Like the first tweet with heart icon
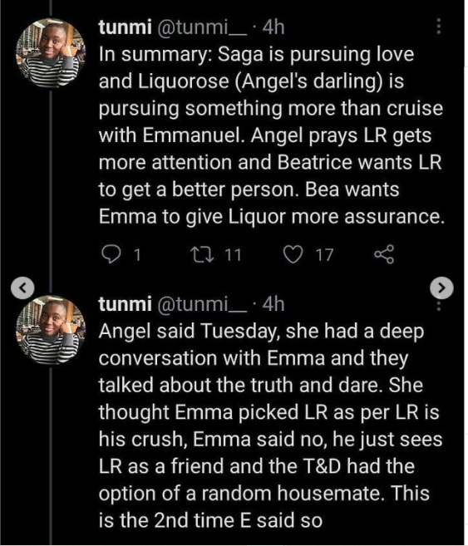468x546 pixels. [293, 254]
